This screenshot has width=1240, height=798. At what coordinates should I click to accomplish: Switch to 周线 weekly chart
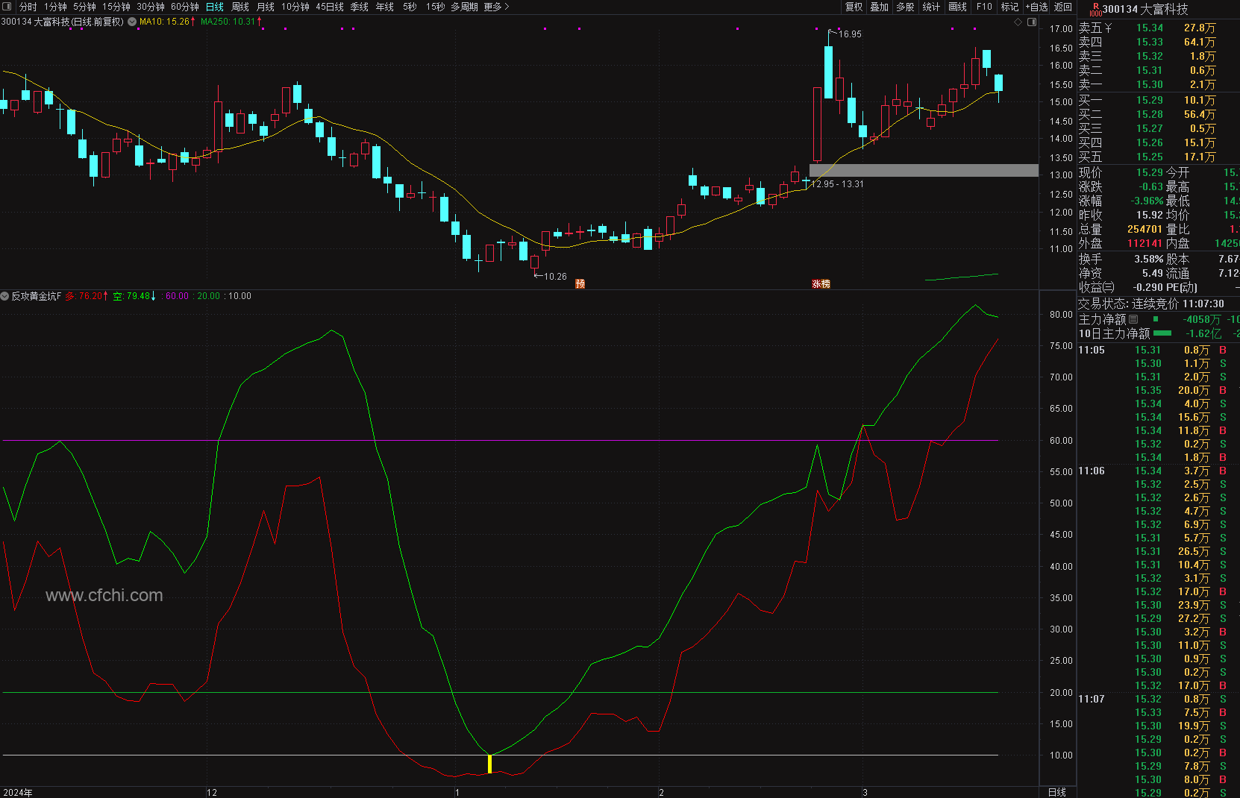pos(240,7)
